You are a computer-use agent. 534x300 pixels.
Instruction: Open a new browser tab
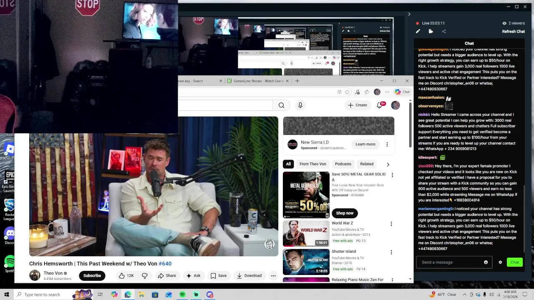(297, 81)
